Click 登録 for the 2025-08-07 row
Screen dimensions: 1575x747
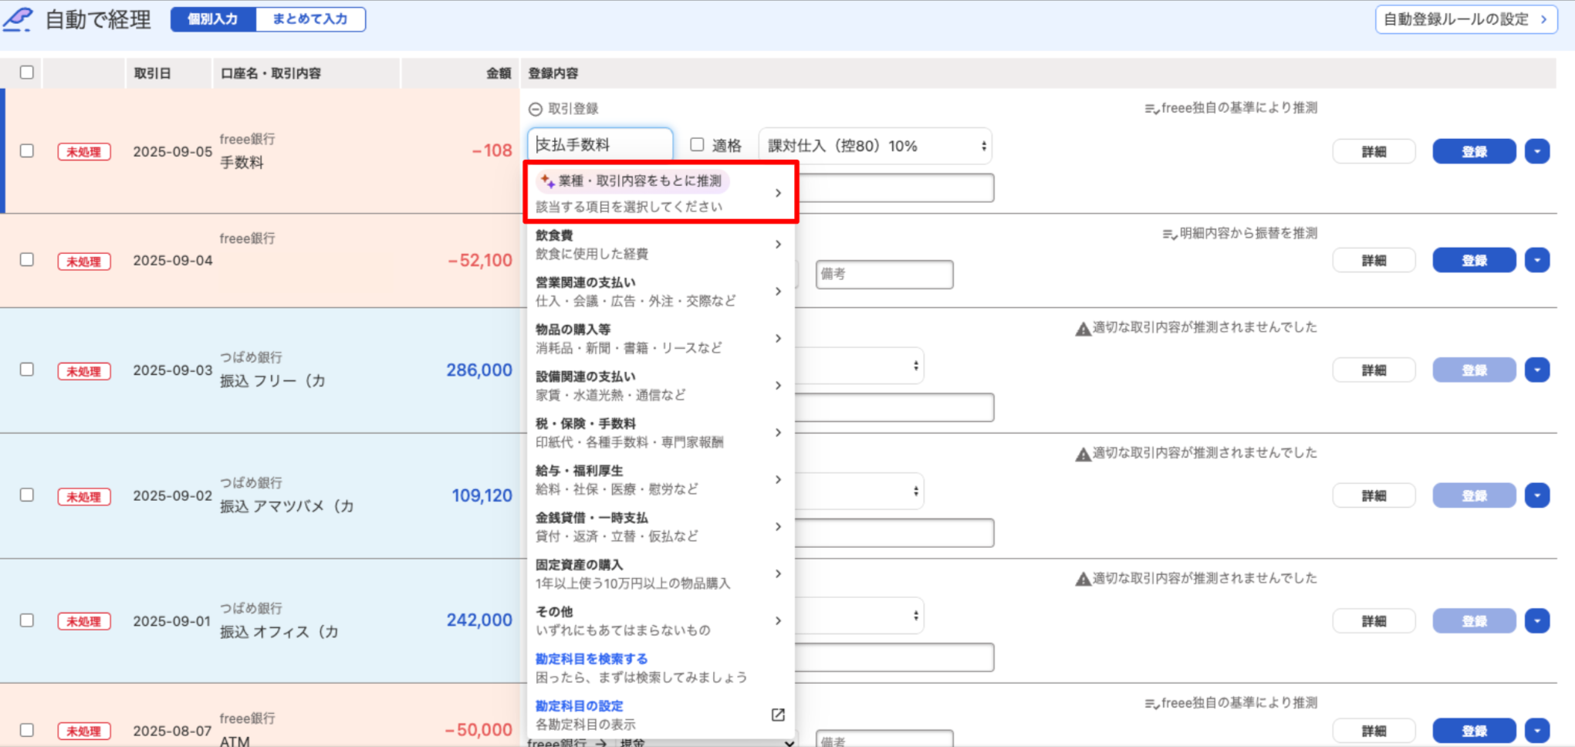1474,730
